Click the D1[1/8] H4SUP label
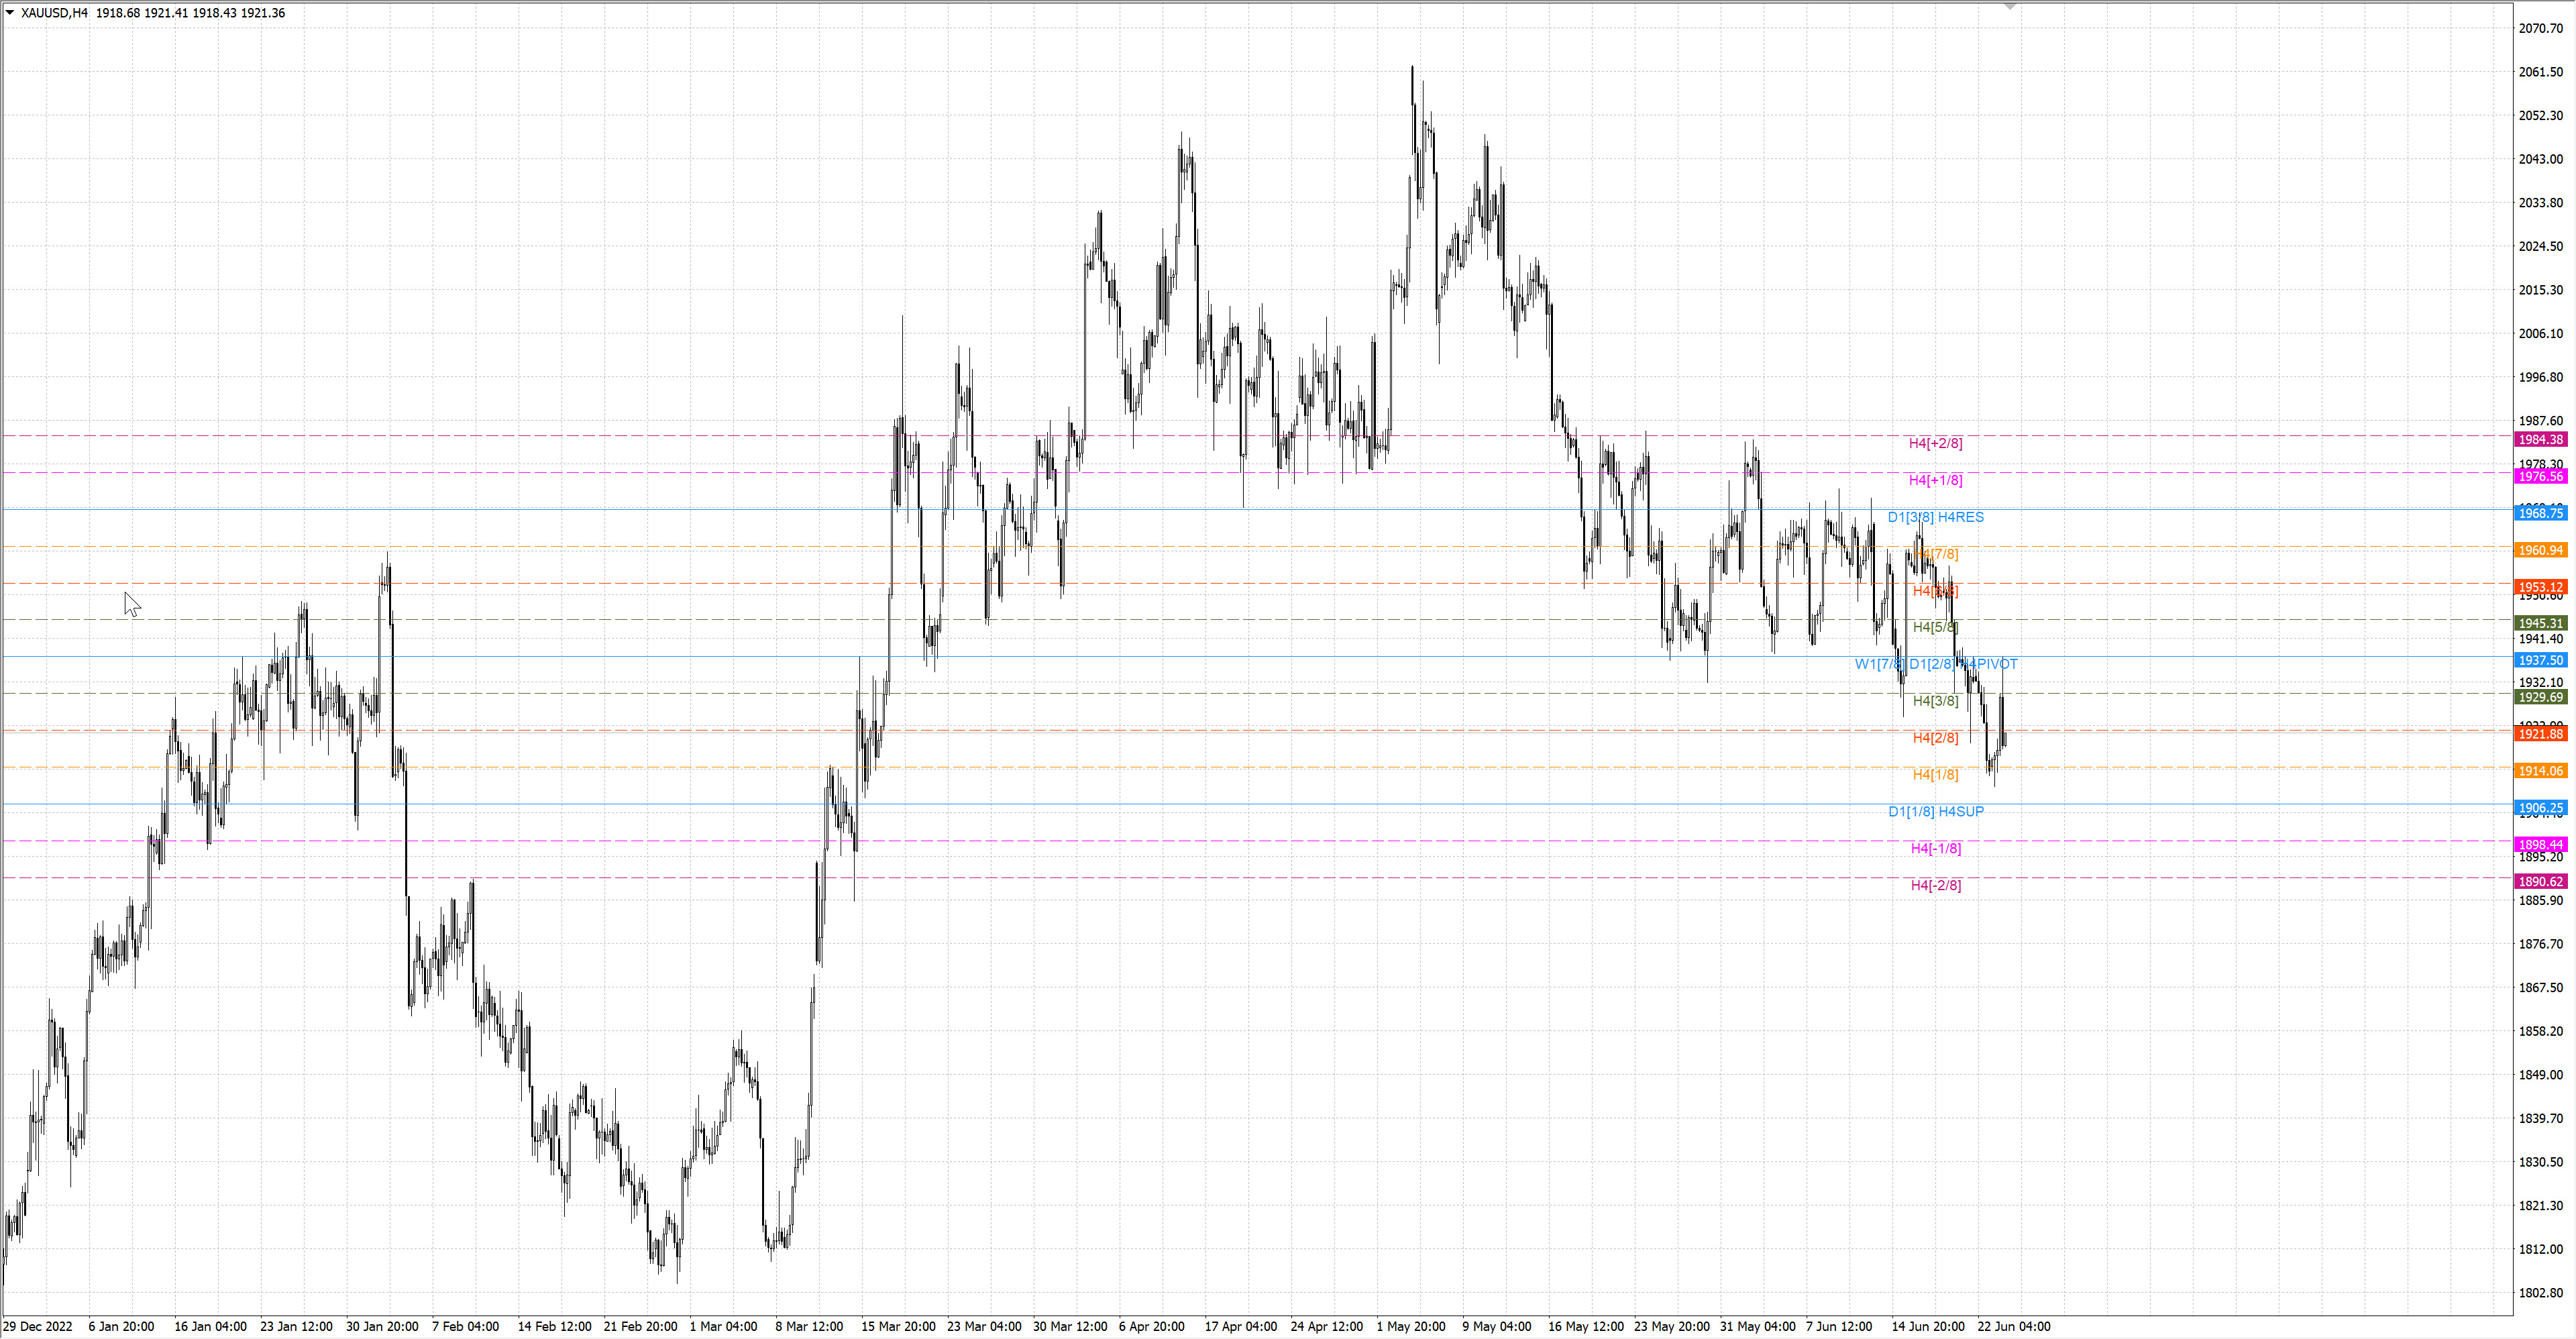The width and height of the screenshot is (2576, 1339). click(1935, 811)
